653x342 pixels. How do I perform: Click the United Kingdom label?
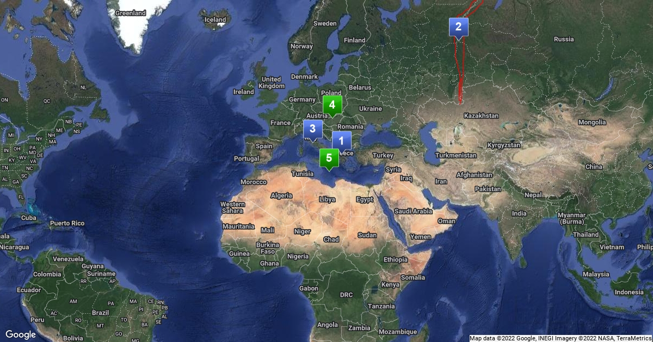[x=272, y=83]
